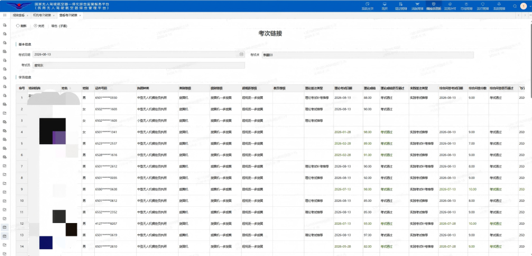
Task: Select ID cell 6990******0638
Action: [x=106, y=189]
